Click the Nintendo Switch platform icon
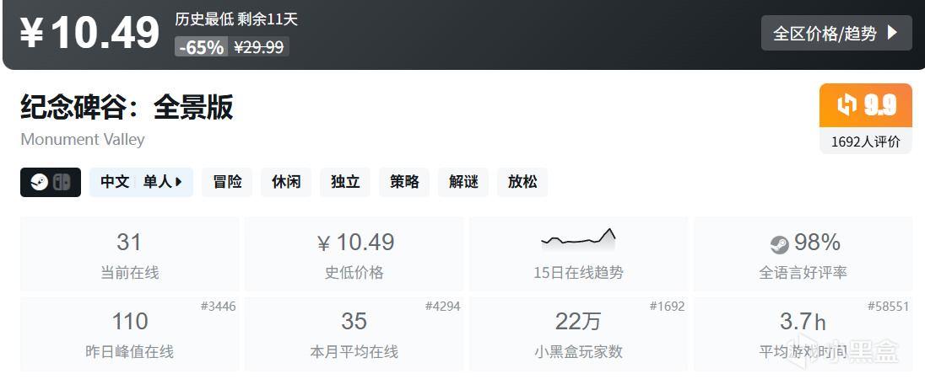The width and height of the screenshot is (925, 379). click(x=62, y=183)
